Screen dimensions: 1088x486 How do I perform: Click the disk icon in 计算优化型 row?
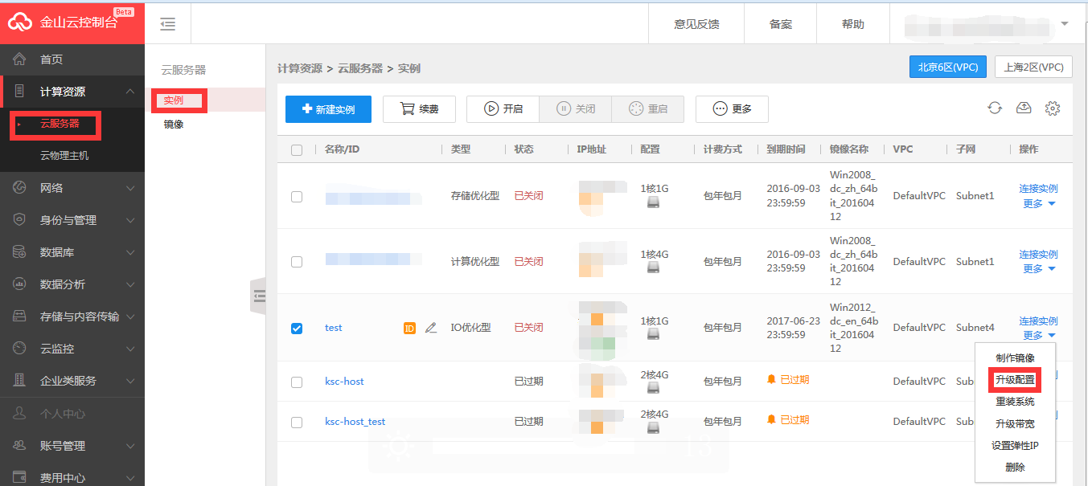tap(655, 269)
